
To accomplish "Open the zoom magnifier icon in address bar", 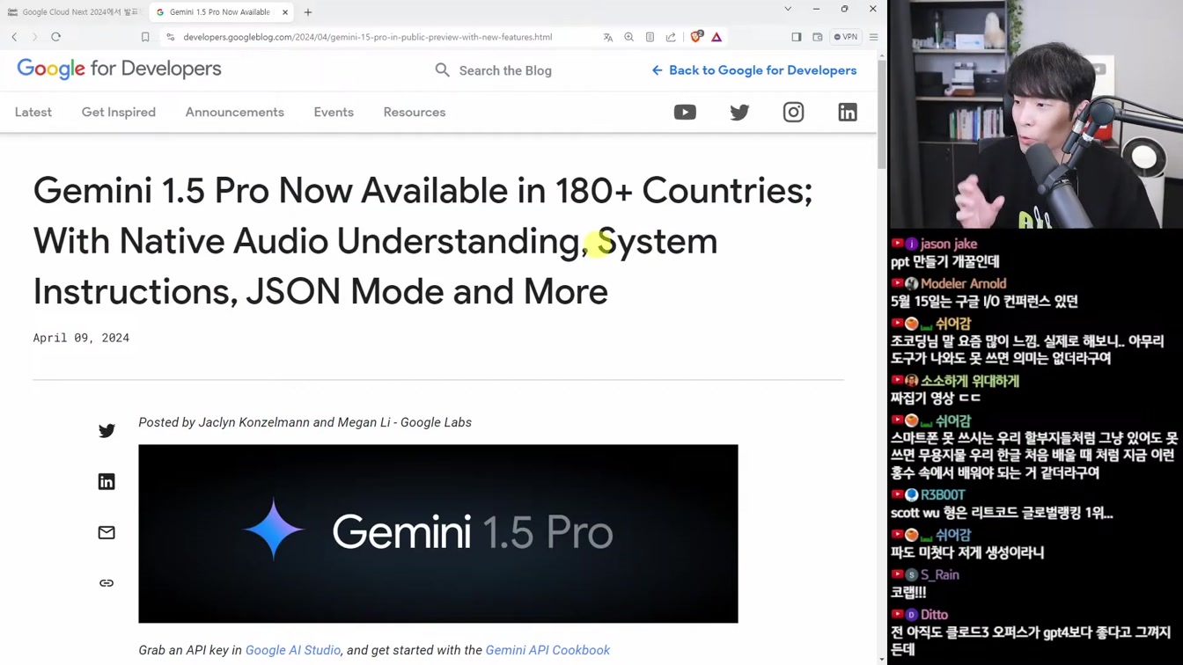I will [x=628, y=37].
